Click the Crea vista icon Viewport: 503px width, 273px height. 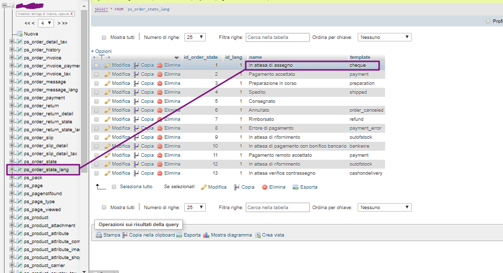pos(258,235)
